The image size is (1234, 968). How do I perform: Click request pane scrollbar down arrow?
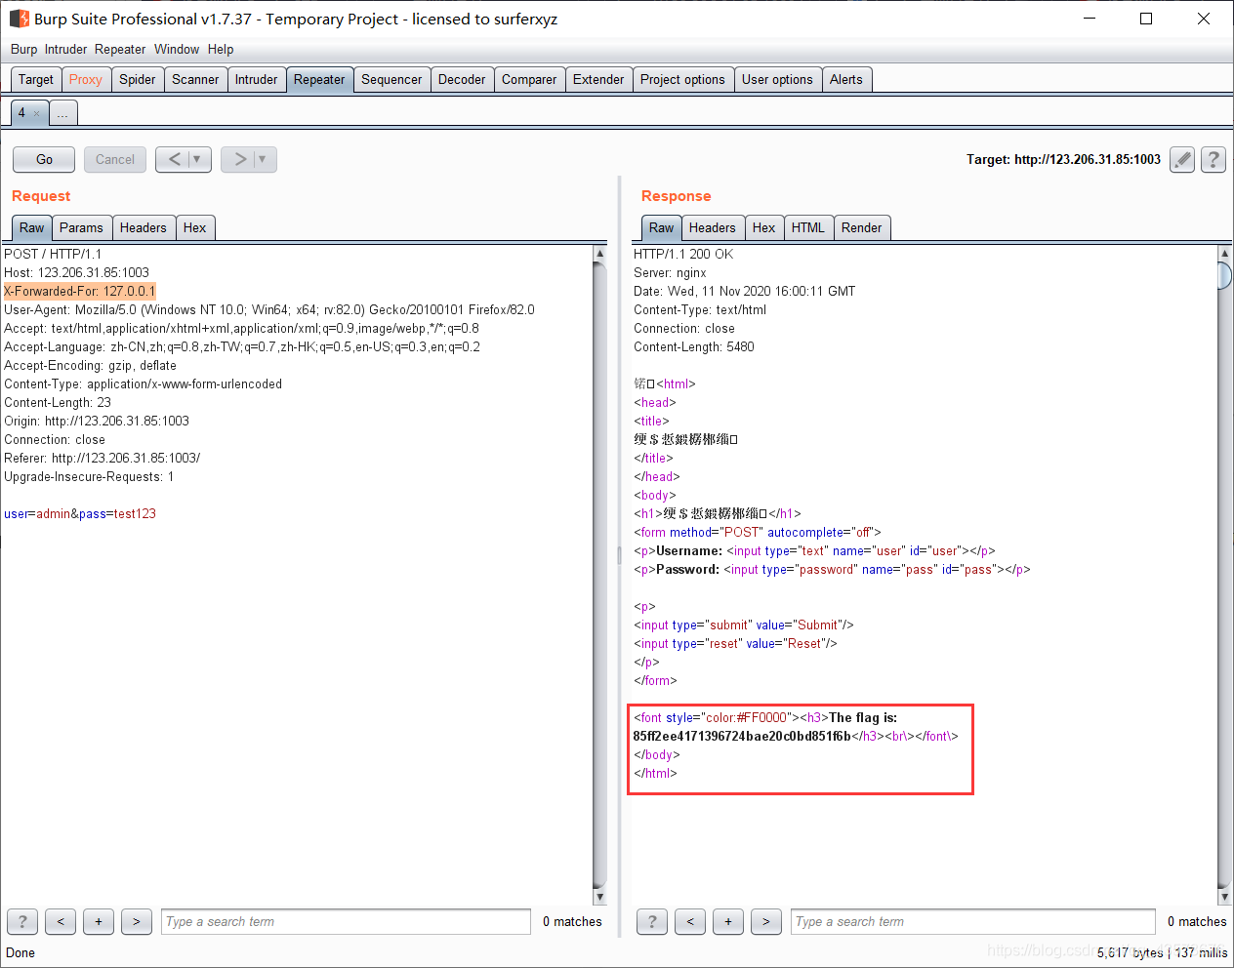(599, 897)
